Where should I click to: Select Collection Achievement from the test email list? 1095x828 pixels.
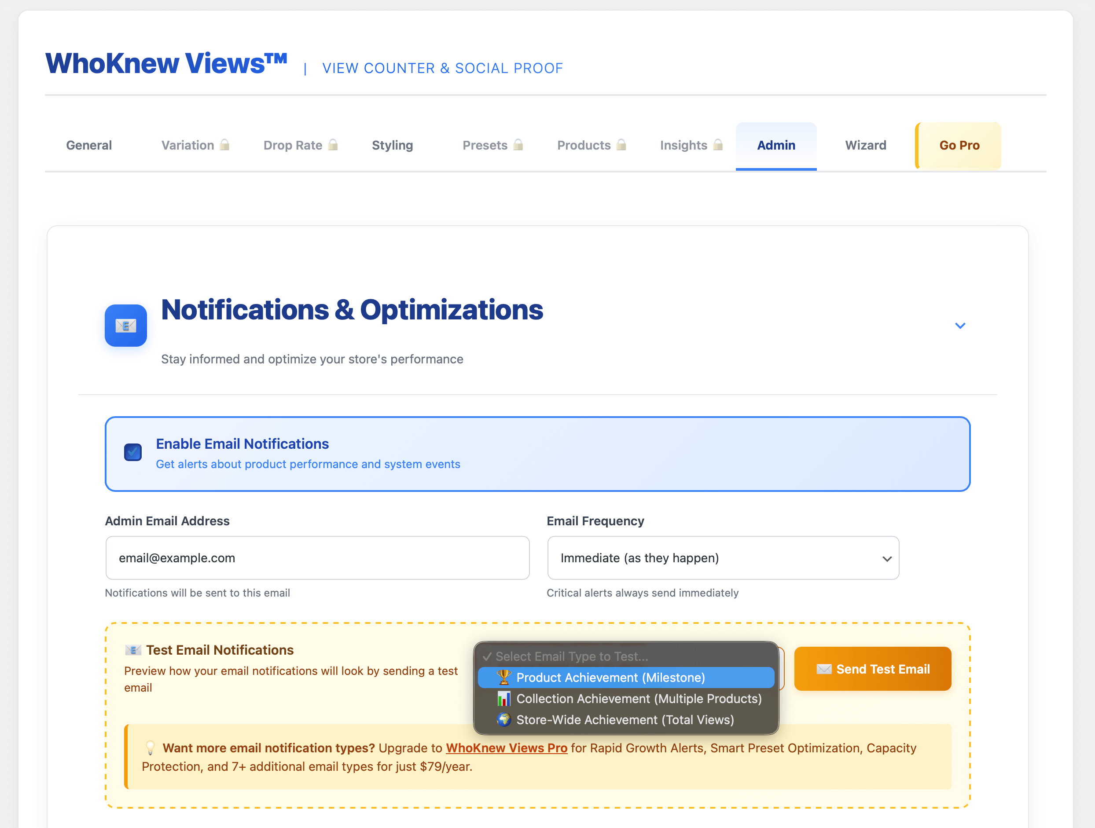639,699
